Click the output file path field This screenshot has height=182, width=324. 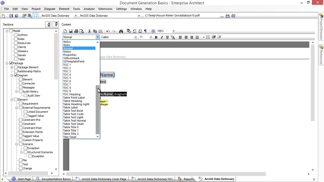coord(181,16)
